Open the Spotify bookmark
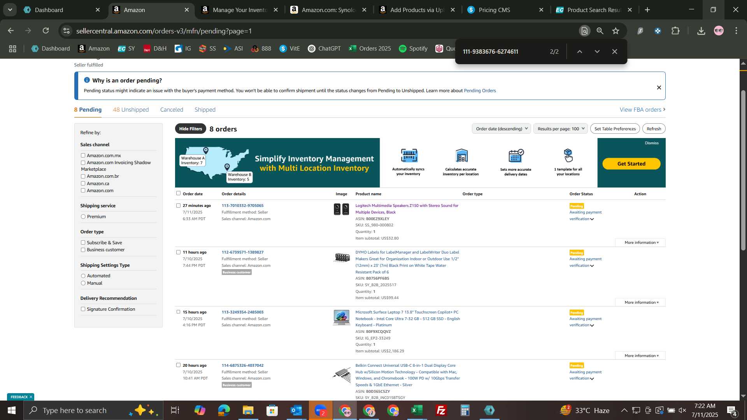 (x=413, y=49)
